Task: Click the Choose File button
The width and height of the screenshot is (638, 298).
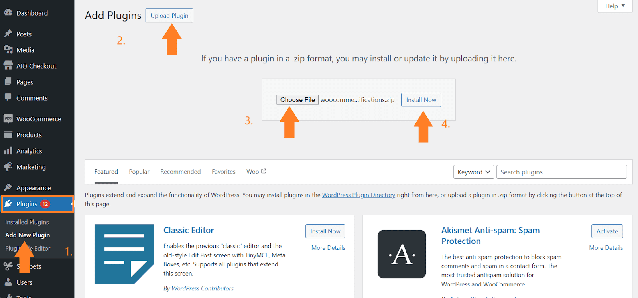Action: tap(297, 100)
